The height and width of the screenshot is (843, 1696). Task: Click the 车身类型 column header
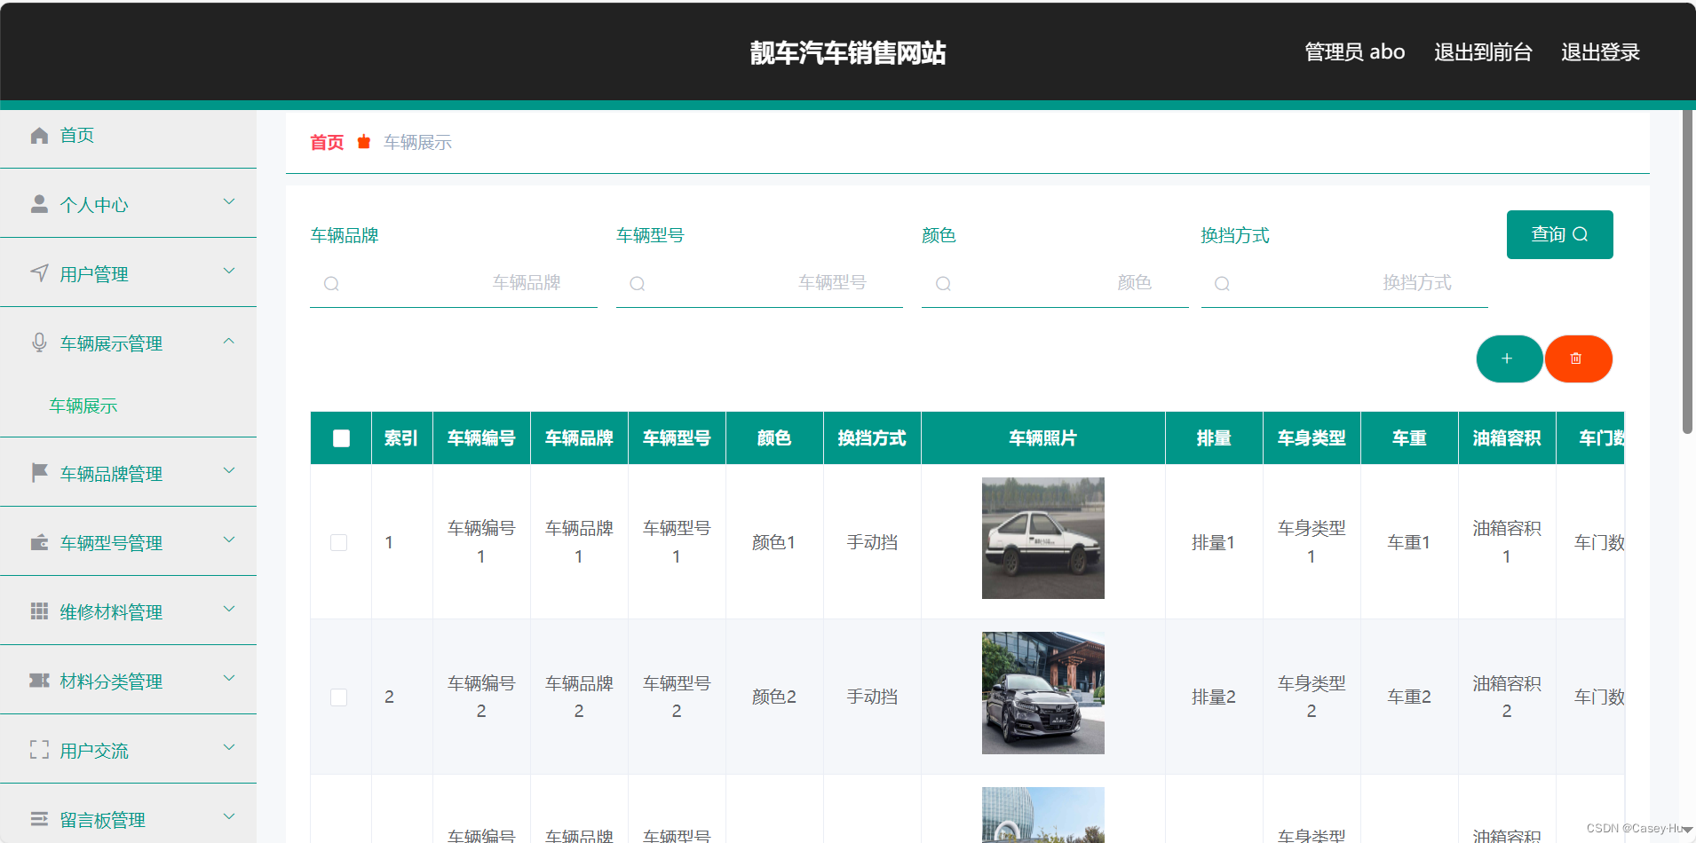(x=1312, y=438)
